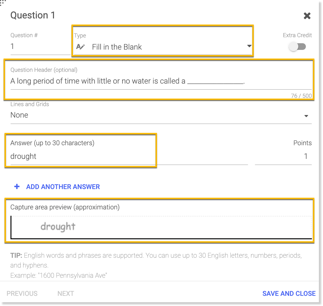This screenshot has width=323, height=306.
Task: Close the Question 1 dialog with X
Action: pyautogui.click(x=307, y=16)
